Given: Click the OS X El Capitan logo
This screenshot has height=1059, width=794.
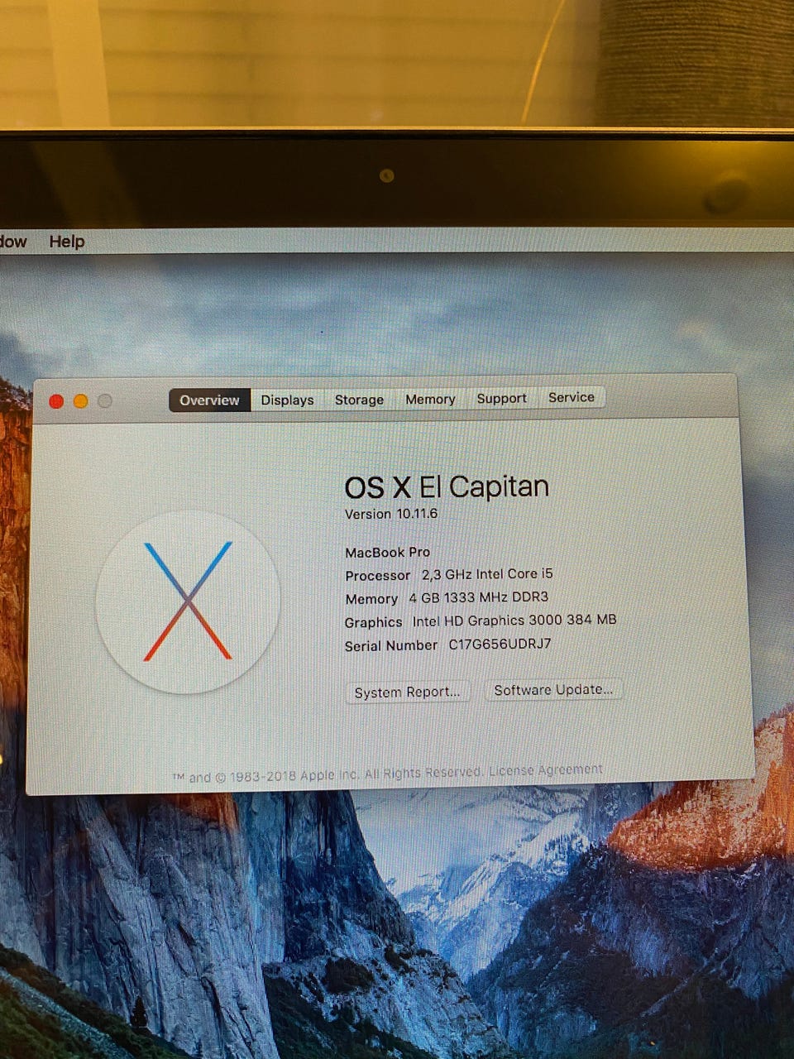Looking at the screenshot, I should click(188, 601).
